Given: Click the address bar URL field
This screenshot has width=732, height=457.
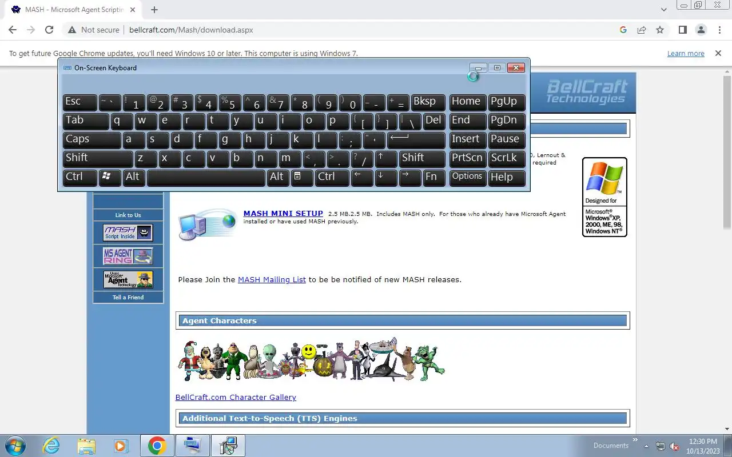Looking at the screenshot, I should click(366, 30).
